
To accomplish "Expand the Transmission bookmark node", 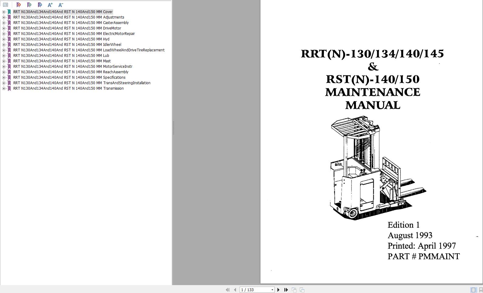I will point(4,88).
